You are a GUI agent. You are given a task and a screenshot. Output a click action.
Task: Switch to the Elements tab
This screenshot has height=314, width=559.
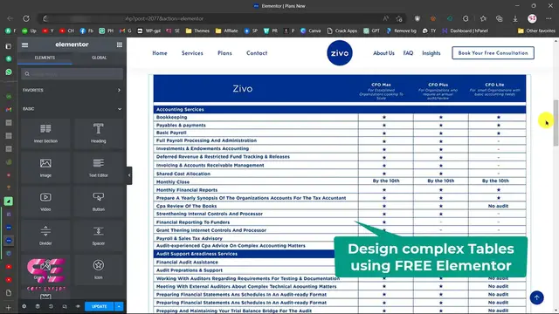[x=45, y=58]
